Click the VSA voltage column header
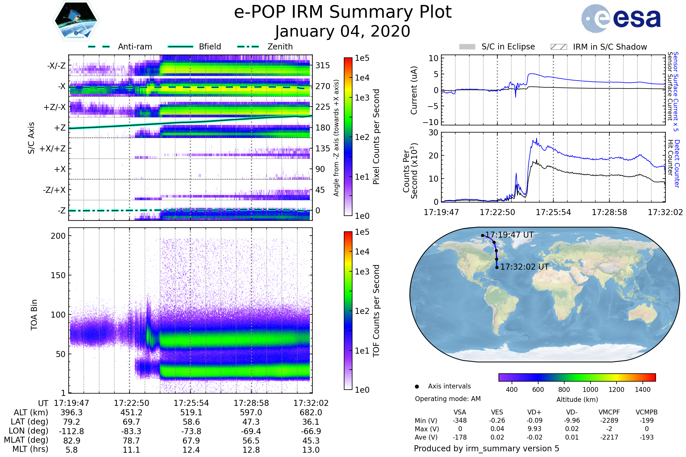The width and height of the screenshot is (686, 457). pos(460,412)
